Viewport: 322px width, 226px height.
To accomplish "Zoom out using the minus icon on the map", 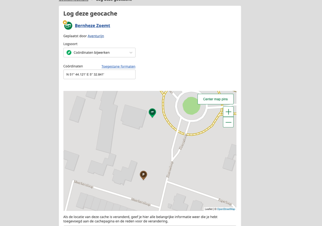I will [x=228, y=122].
